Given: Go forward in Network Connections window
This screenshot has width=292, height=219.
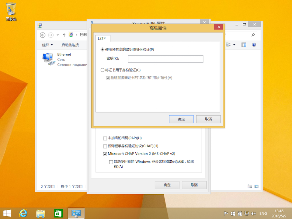Looking at the screenshot, I should click(x=51, y=35).
